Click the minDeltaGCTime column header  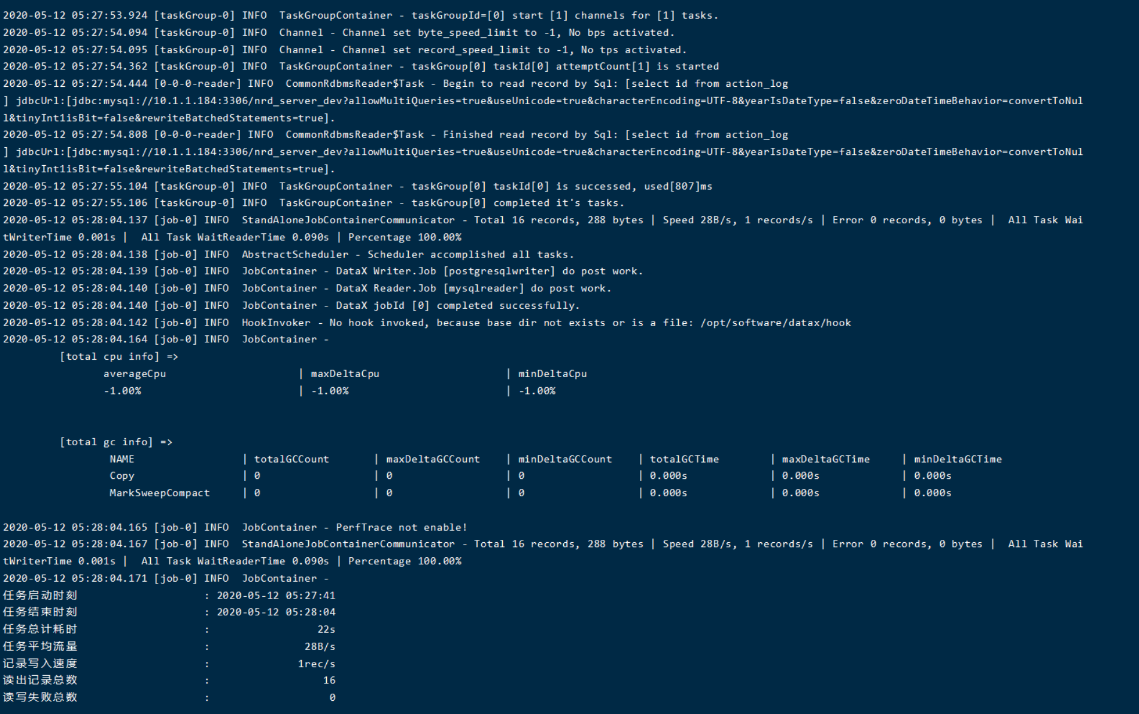(x=958, y=459)
